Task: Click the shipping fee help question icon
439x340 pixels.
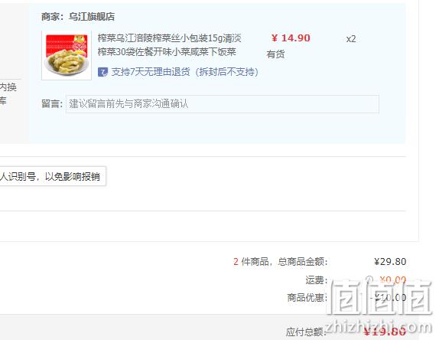Action: (x=369, y=280)
